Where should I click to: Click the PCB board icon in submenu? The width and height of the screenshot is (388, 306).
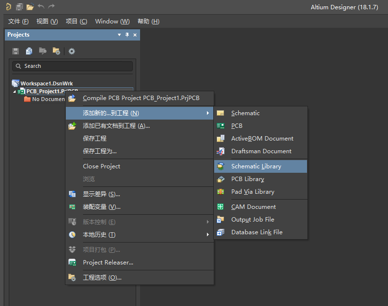[x=220, y=126]
